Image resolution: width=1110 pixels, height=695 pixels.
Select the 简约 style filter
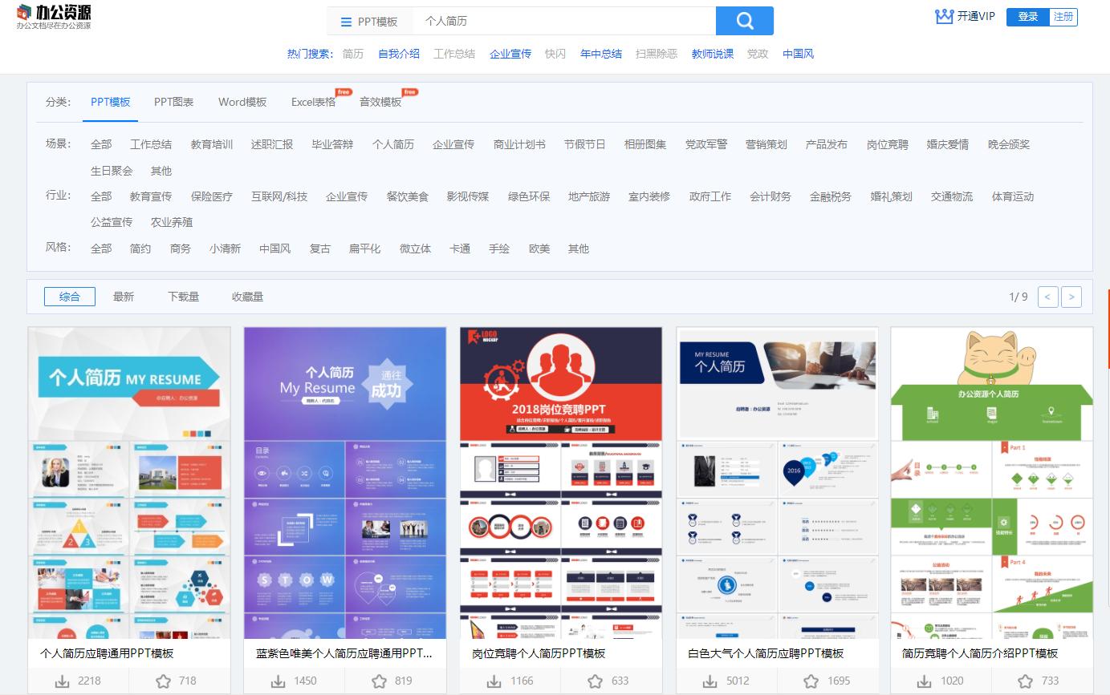pos(140,249)
